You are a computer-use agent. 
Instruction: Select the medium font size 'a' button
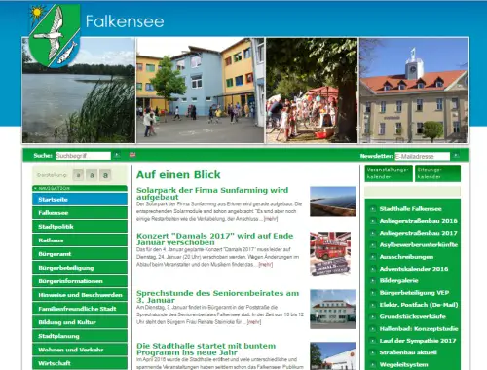(92, 175)
